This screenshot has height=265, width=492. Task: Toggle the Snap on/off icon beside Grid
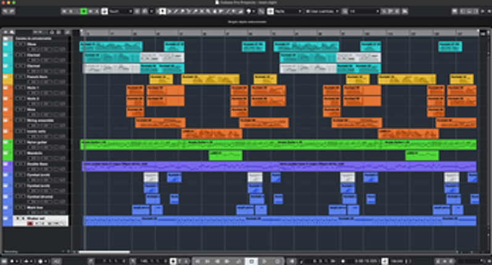click(x=271, y=11)
